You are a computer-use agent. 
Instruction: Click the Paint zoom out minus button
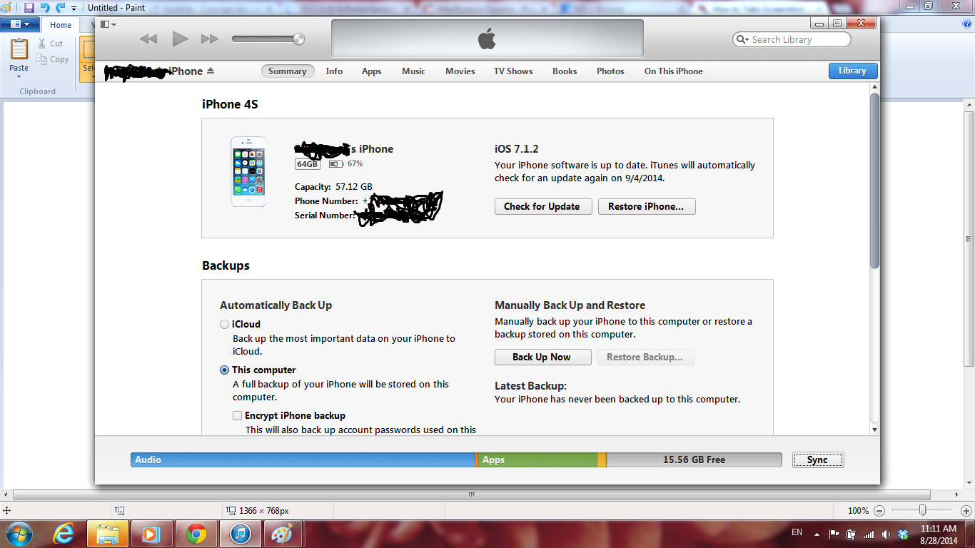(879, 511)
